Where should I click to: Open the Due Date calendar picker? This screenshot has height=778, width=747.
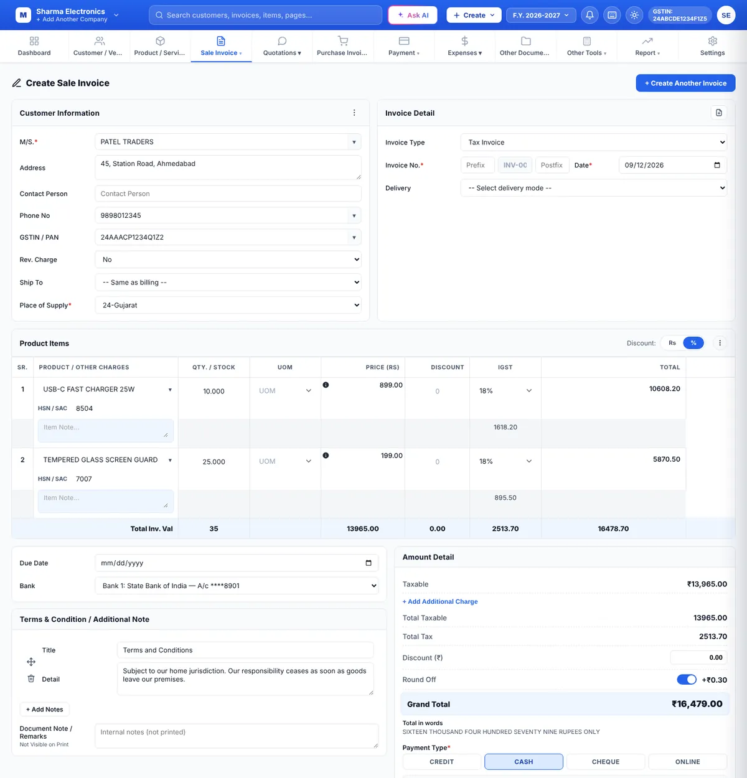(x=369, y=563)
